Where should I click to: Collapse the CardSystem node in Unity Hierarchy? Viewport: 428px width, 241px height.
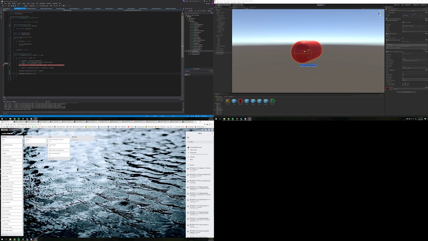coord(216,19)
